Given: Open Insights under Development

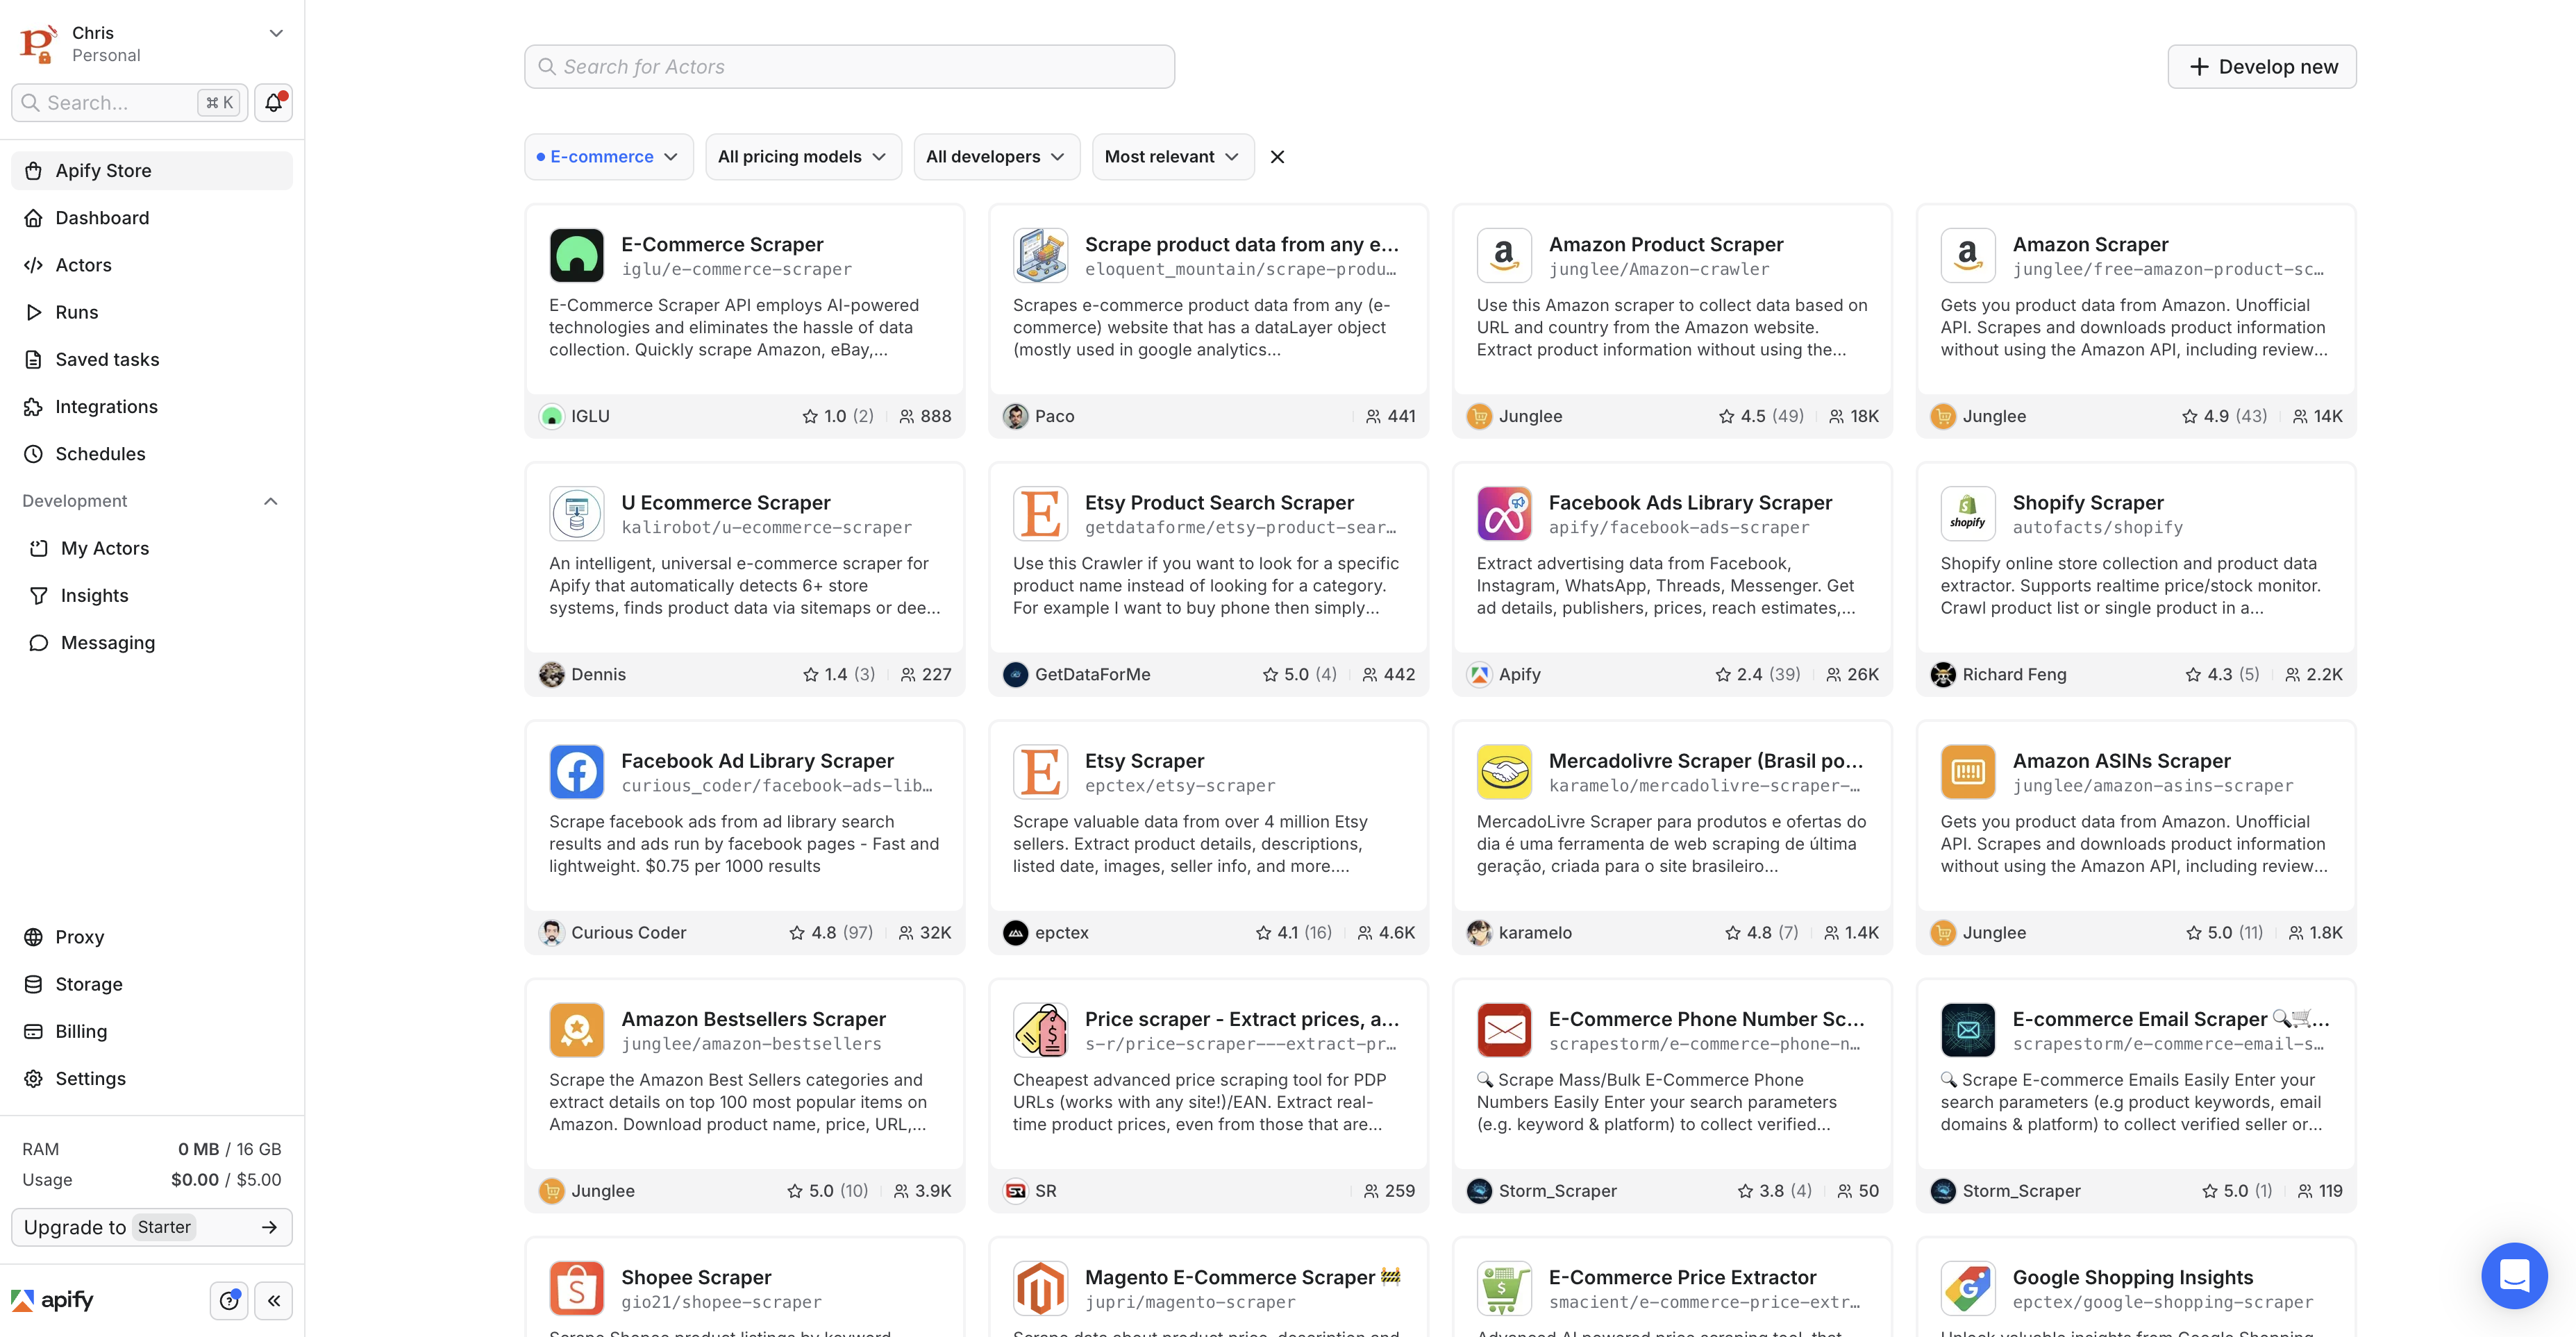Looking at the screenshot, I should click(152, 596).
